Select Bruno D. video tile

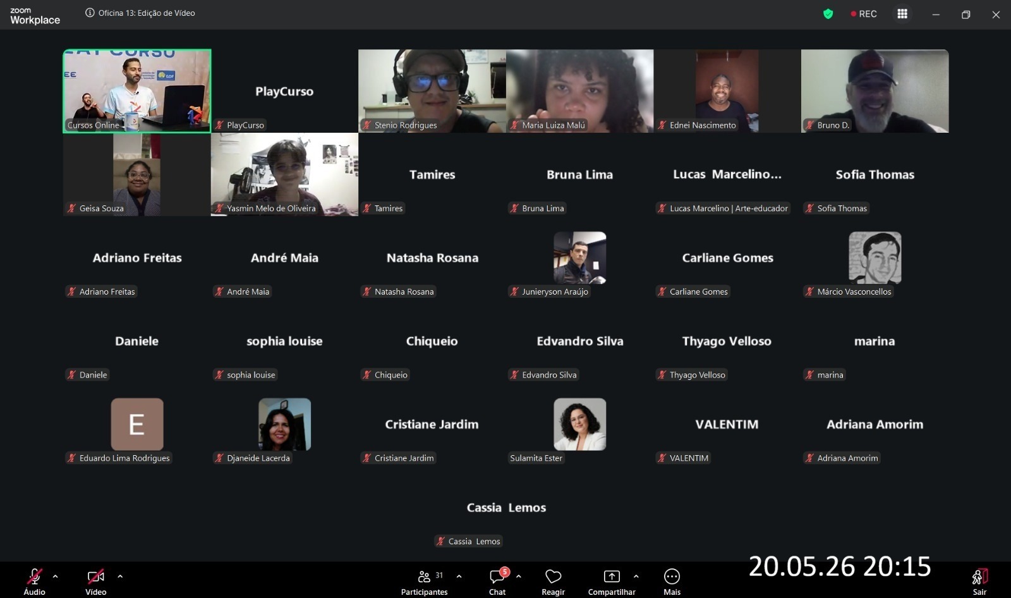[875, 91]
